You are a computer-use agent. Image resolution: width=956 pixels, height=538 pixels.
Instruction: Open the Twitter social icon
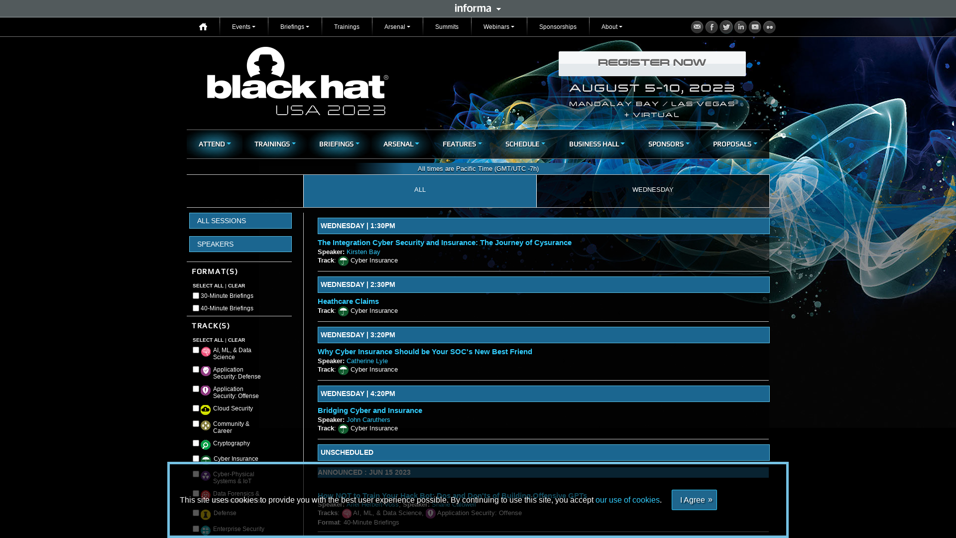726,27
